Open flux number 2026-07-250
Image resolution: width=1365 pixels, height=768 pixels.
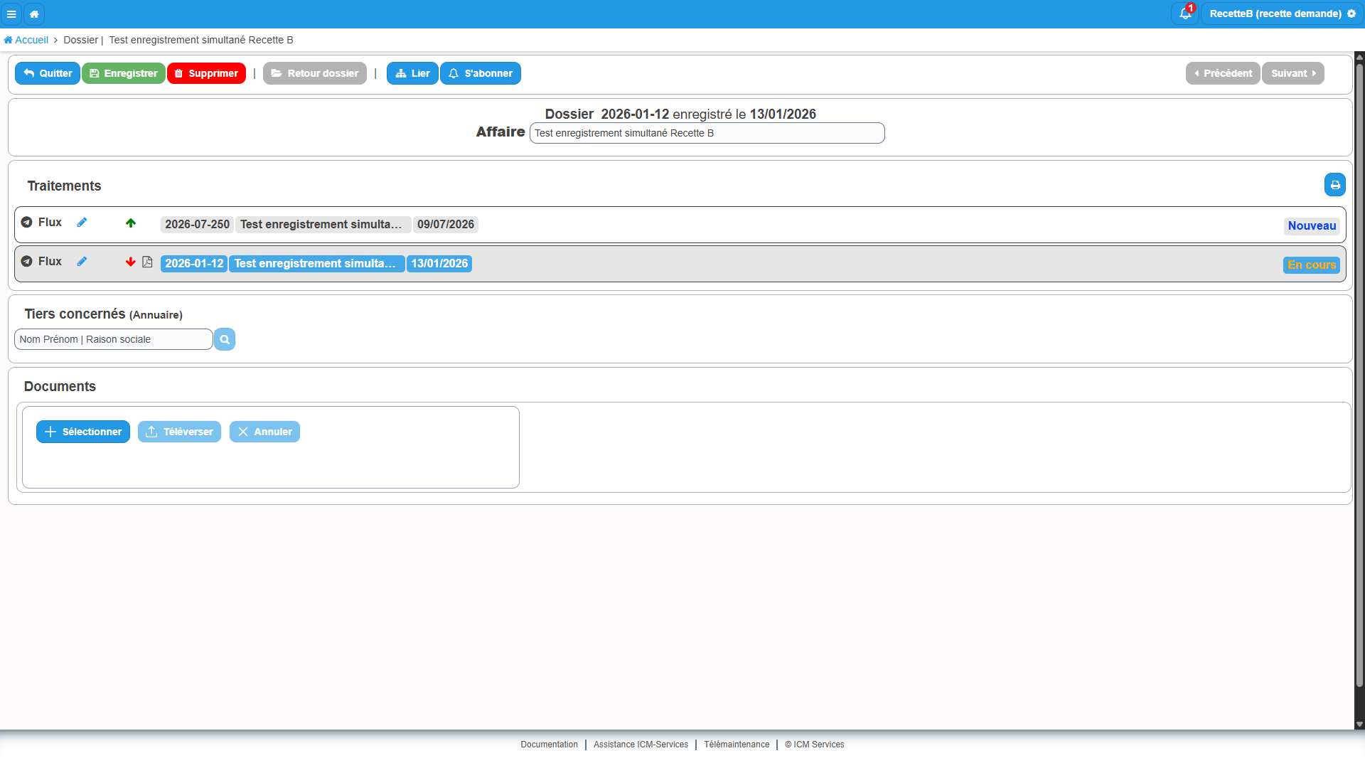point(197,225)
